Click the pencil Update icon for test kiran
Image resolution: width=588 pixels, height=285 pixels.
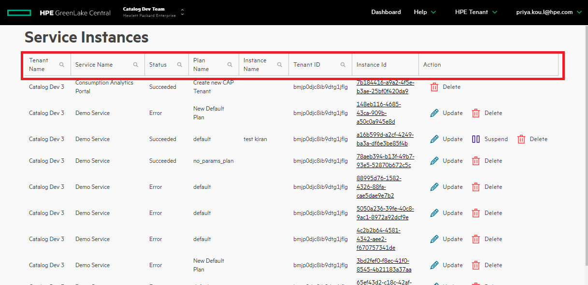pyautogui.click(x=434, y=139)
